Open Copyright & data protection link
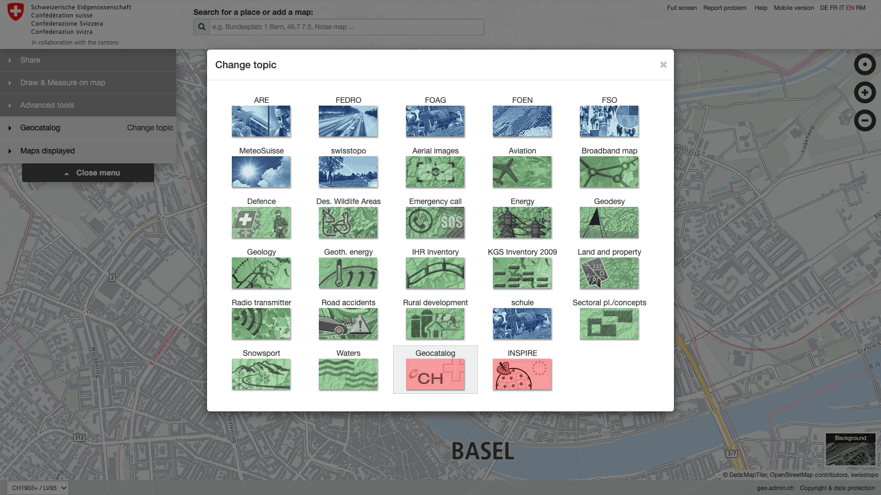Image resolution: width=881 pixels, height=495 pixels. (837, 488)
